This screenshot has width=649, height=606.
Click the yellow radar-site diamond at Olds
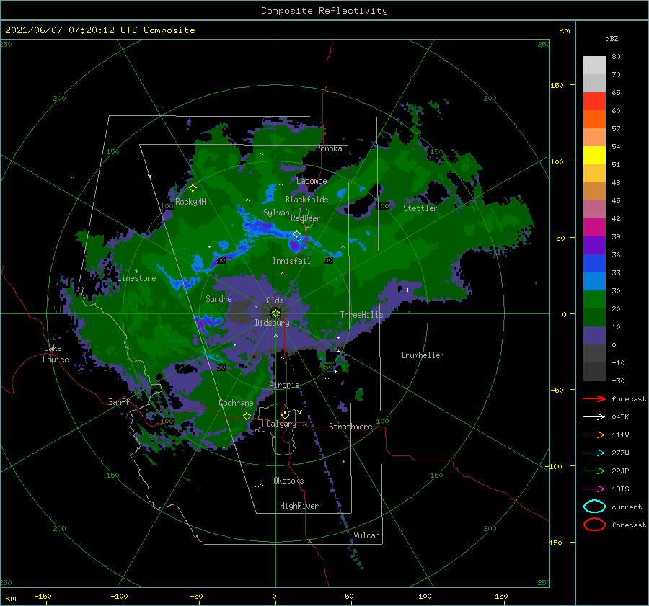click(275, 313)
